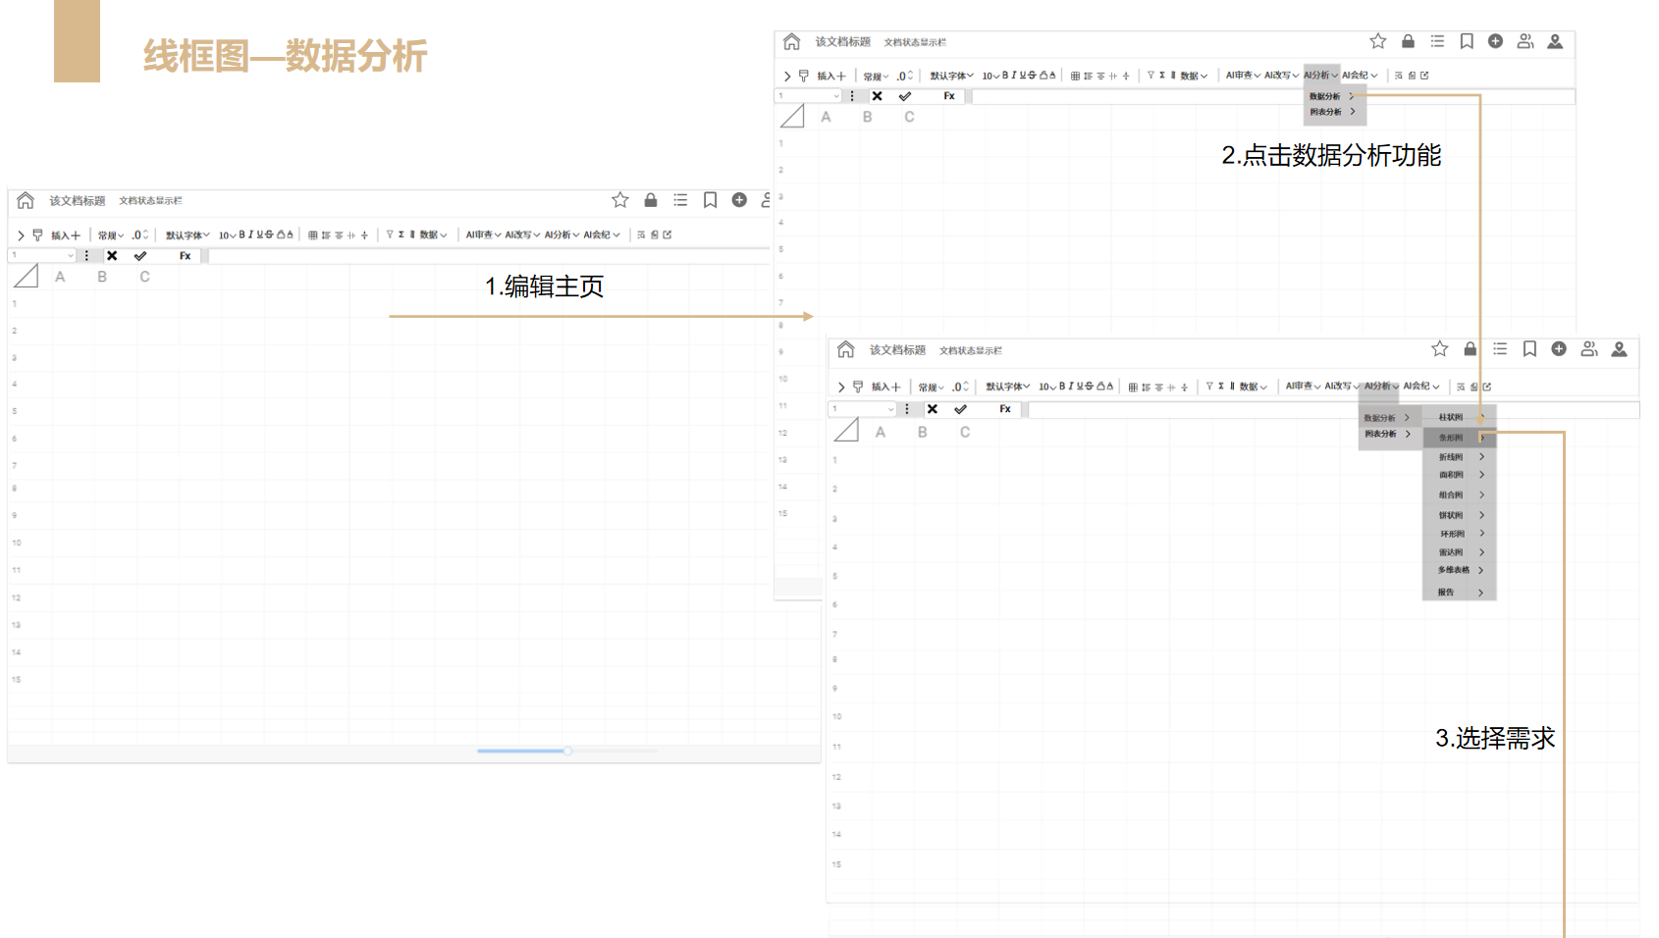Toggle strikethrough formatting in the left window

tap(269, 234)
